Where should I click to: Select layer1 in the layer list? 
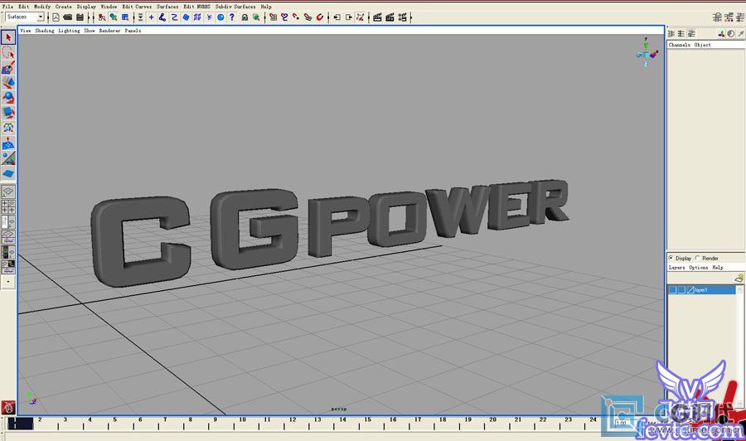tap(702, 290)
